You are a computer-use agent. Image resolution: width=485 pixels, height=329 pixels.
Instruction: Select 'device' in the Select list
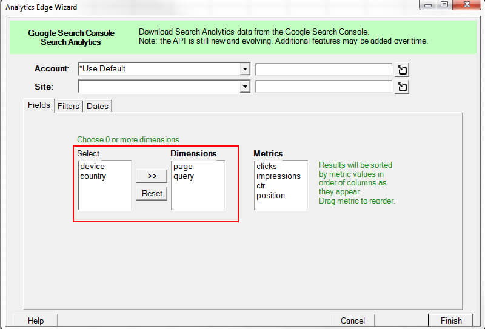pyautogui.click(x=93, y=167)
